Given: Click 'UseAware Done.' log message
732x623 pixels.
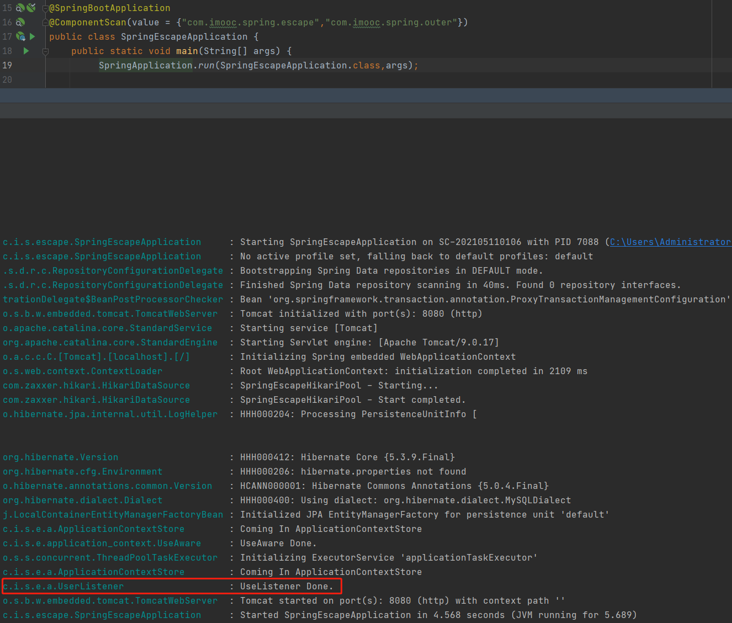Looking at the screenshot, I should pos(278,543).
